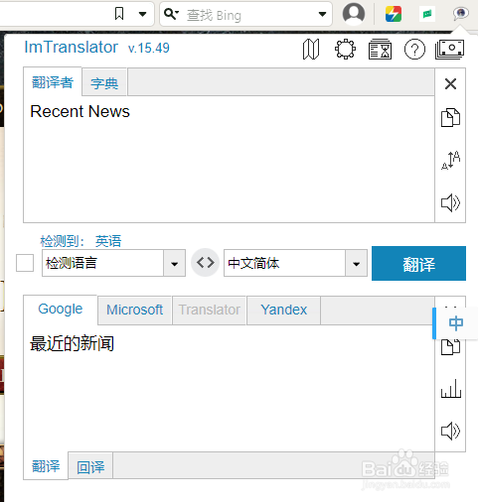The image size is (478, 502).
Task: Open ImTranslator title link
Action: [x=71, y=47]
